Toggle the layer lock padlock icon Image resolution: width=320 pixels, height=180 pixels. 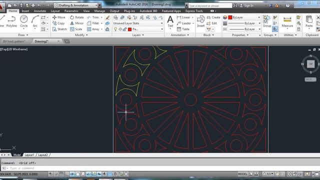coord(124,29)
